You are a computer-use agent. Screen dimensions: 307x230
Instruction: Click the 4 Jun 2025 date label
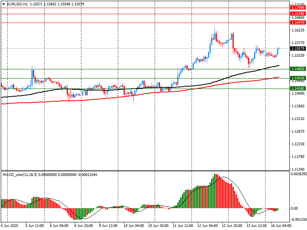pos(10,226)
